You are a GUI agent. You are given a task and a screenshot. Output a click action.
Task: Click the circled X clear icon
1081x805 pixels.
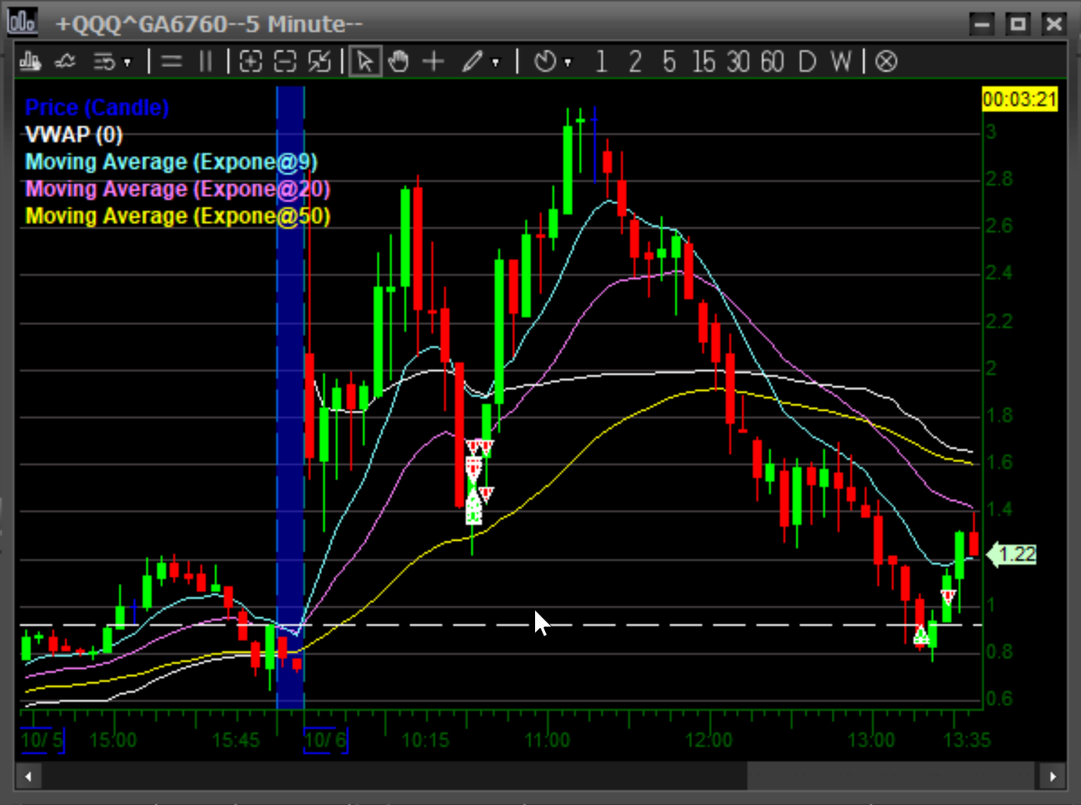886,61
